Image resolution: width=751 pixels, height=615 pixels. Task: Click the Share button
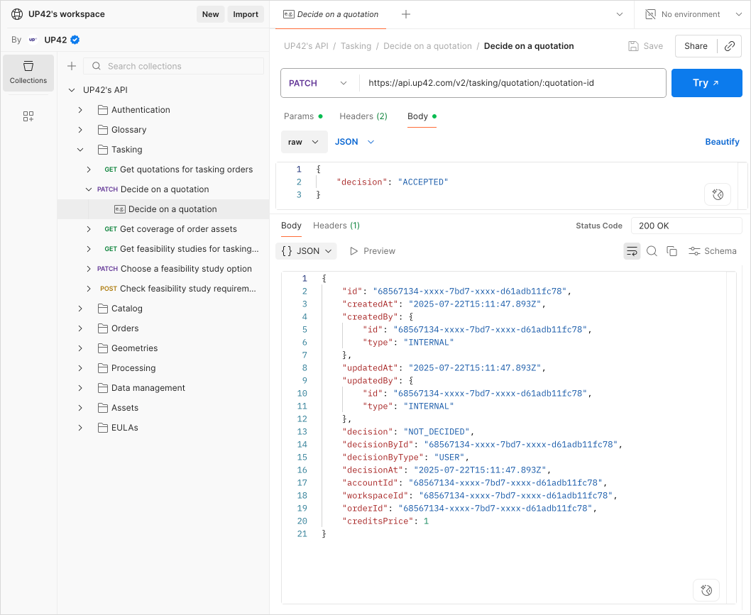coord(696,46)
